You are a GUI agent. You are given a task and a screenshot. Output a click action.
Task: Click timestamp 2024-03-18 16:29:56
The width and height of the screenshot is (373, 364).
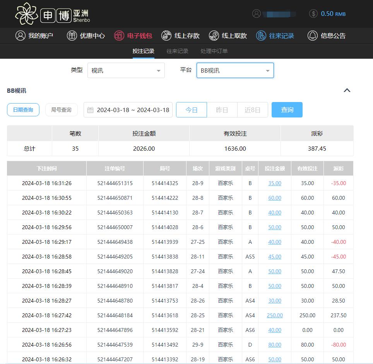(46, 227)
